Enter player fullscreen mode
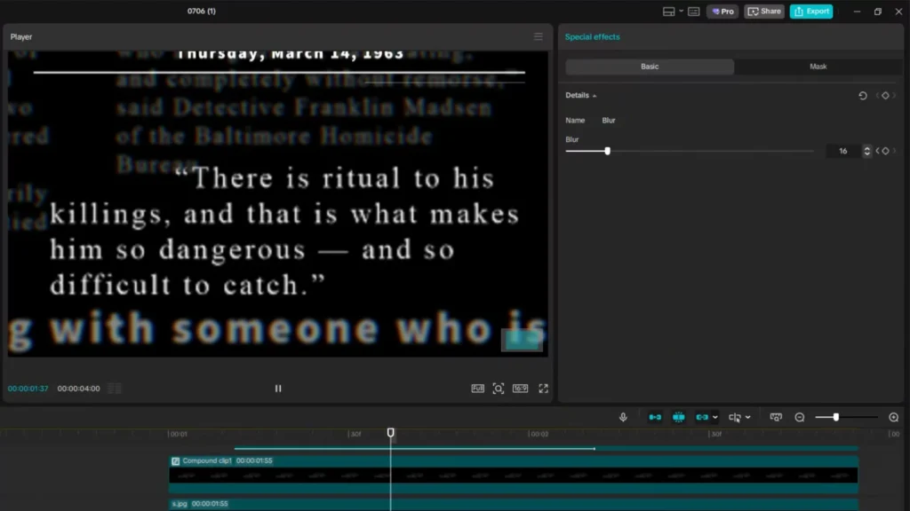The image size is (910, 511). pyautogui.click(x=543, y=389)
